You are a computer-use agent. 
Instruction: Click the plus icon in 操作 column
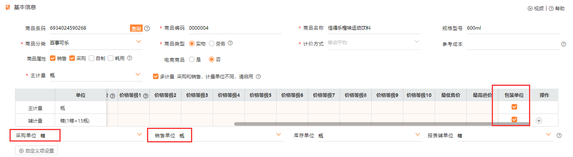[539, 121]
